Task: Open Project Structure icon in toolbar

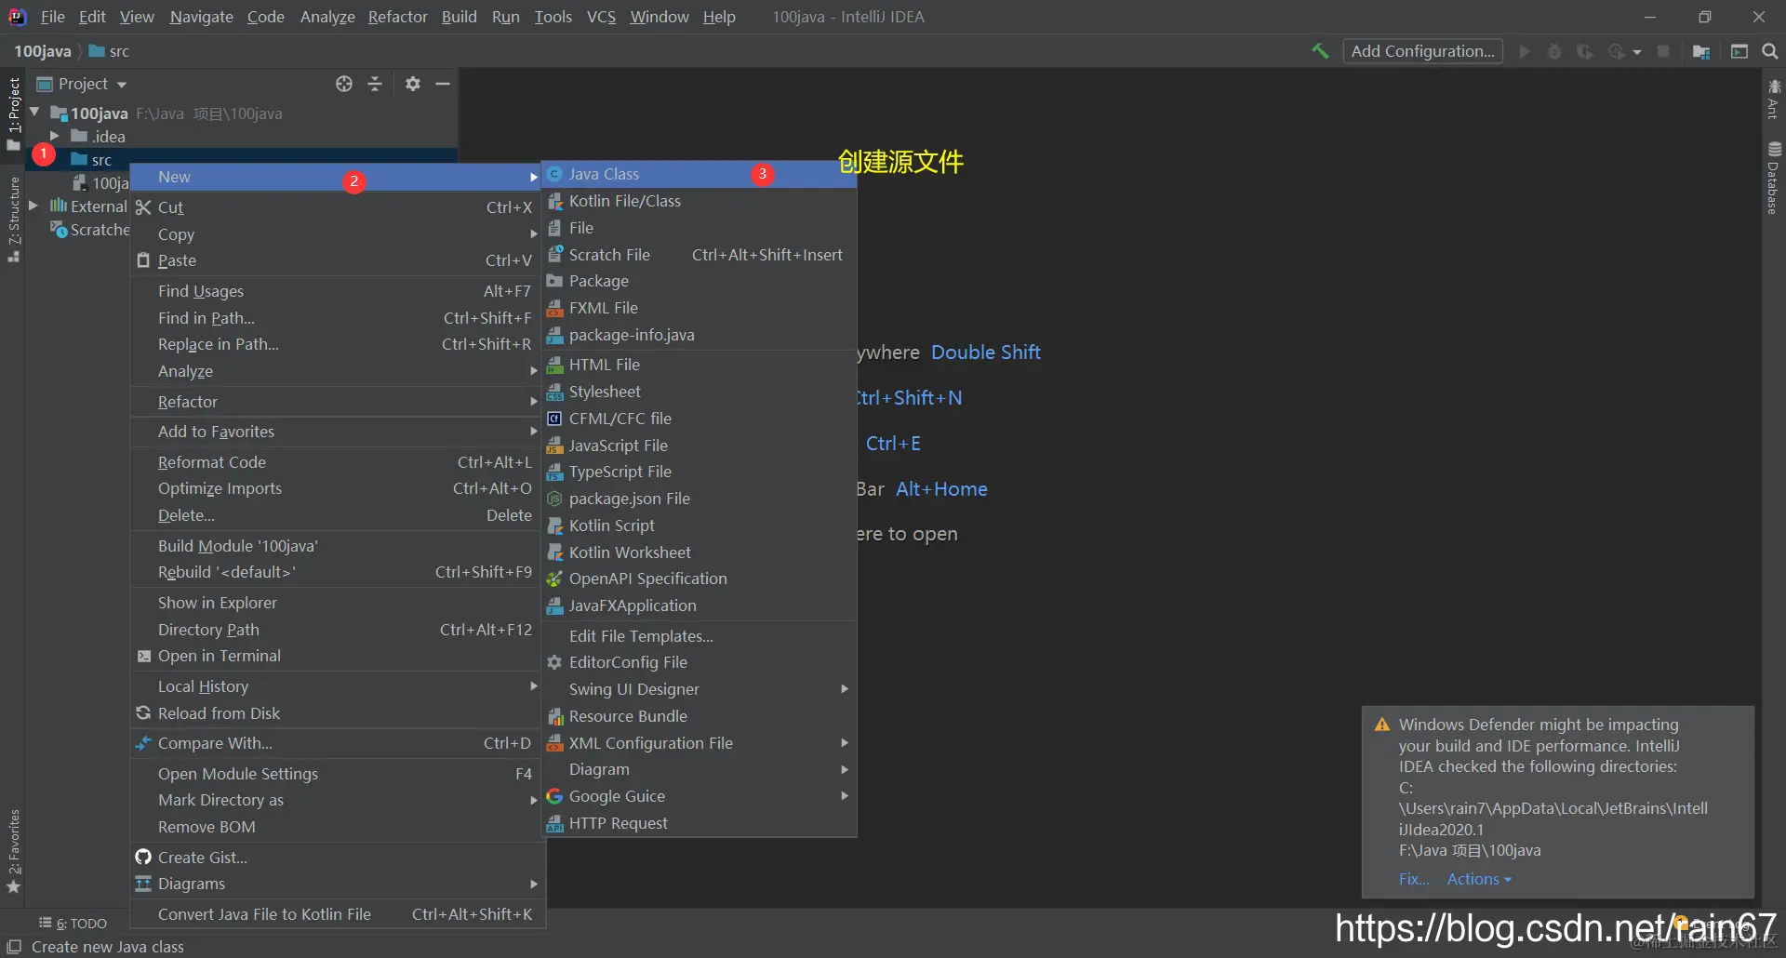Action: click(x=1701, y=51)
